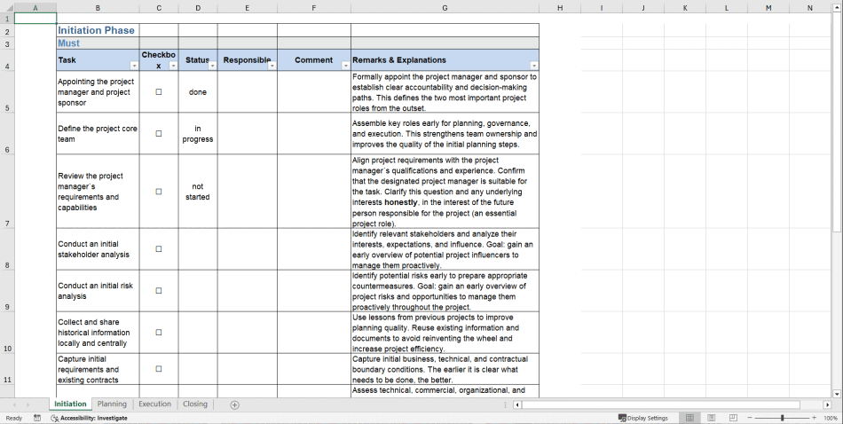Click the zoom out minus icon
The image size is (843, 424).
[749, 418]
